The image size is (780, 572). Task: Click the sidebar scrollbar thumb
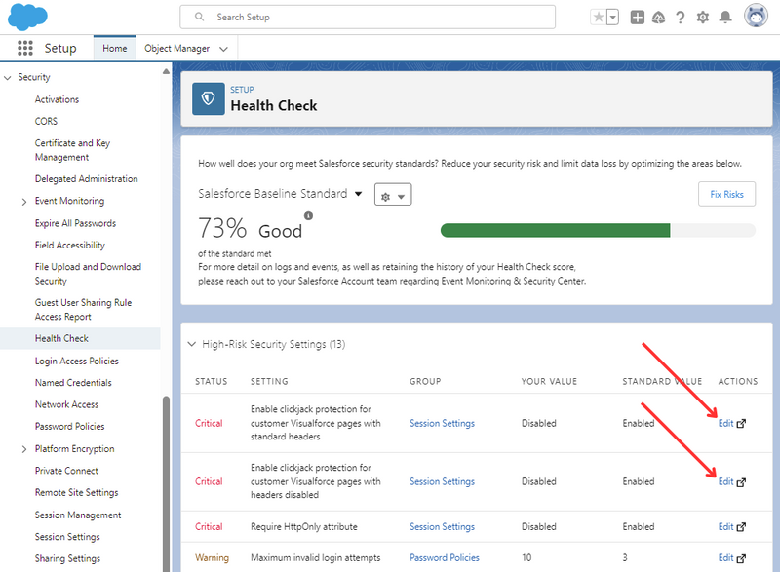point(166,483)
